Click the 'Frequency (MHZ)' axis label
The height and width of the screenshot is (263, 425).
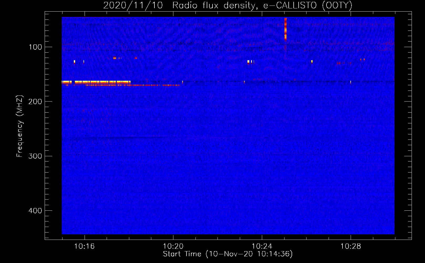[20, 126]
